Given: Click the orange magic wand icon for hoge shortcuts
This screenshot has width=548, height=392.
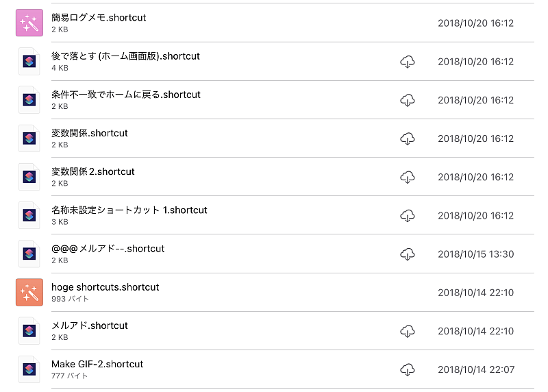Looking at the screenshot, I should click(29, 293).
